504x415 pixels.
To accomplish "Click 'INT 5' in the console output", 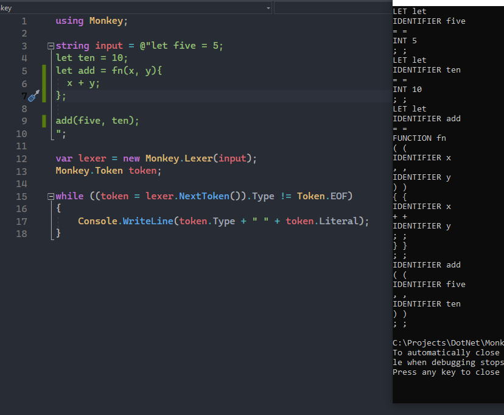I will click(x=404, y=41).
